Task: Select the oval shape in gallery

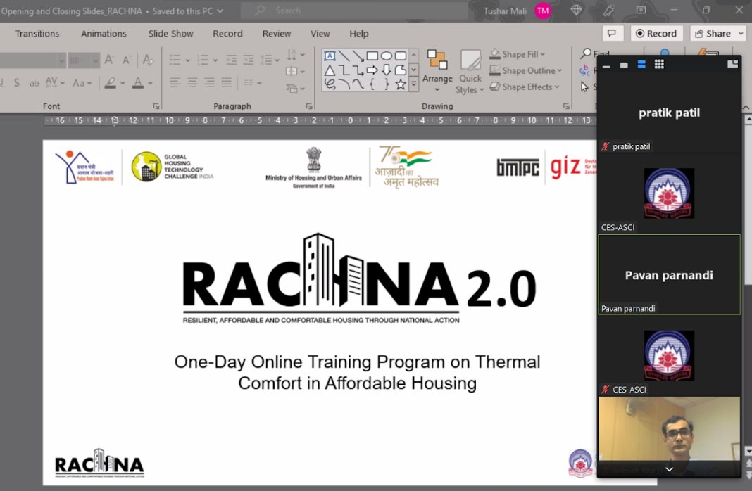Action: click(387, 56)
